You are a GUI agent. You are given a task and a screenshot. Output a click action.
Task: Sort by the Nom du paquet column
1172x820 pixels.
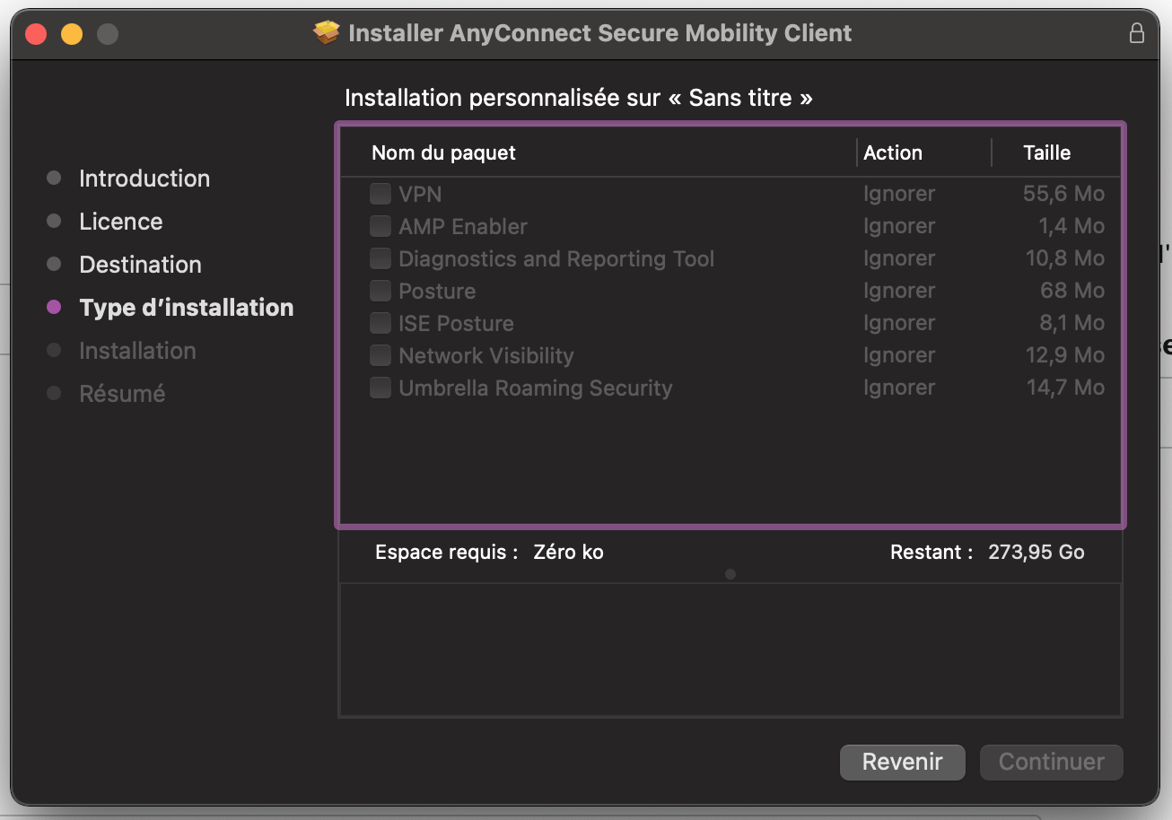click(x=443, y=153)
